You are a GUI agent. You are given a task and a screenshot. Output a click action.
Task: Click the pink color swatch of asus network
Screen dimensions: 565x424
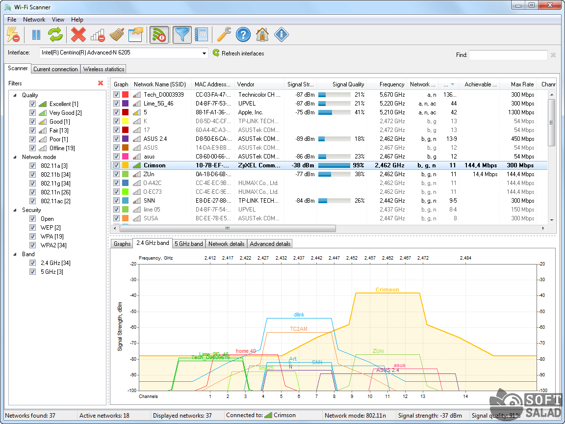[x=126, y=157]
